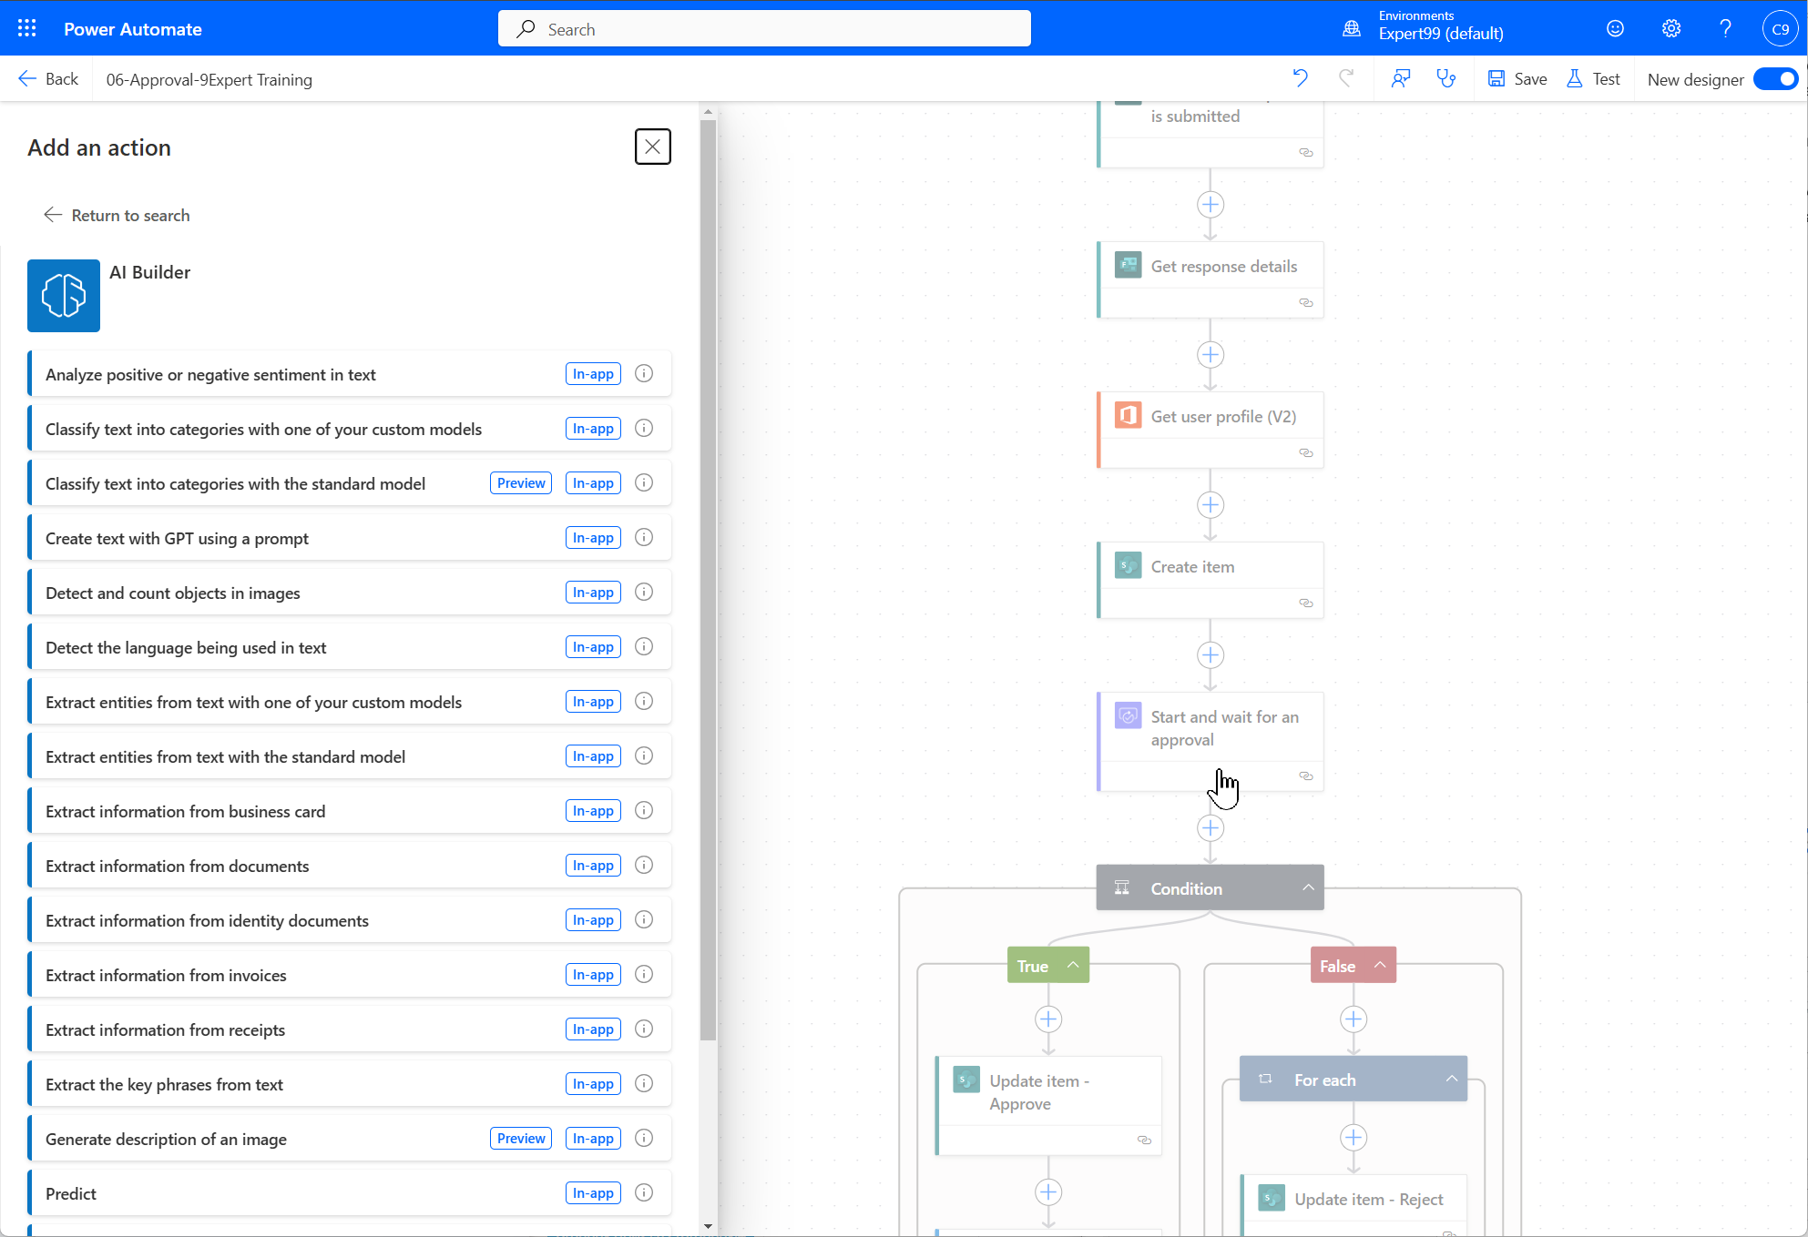1808x1237 pixels.
Task: Click Return to search link
Action: point(116,215)
